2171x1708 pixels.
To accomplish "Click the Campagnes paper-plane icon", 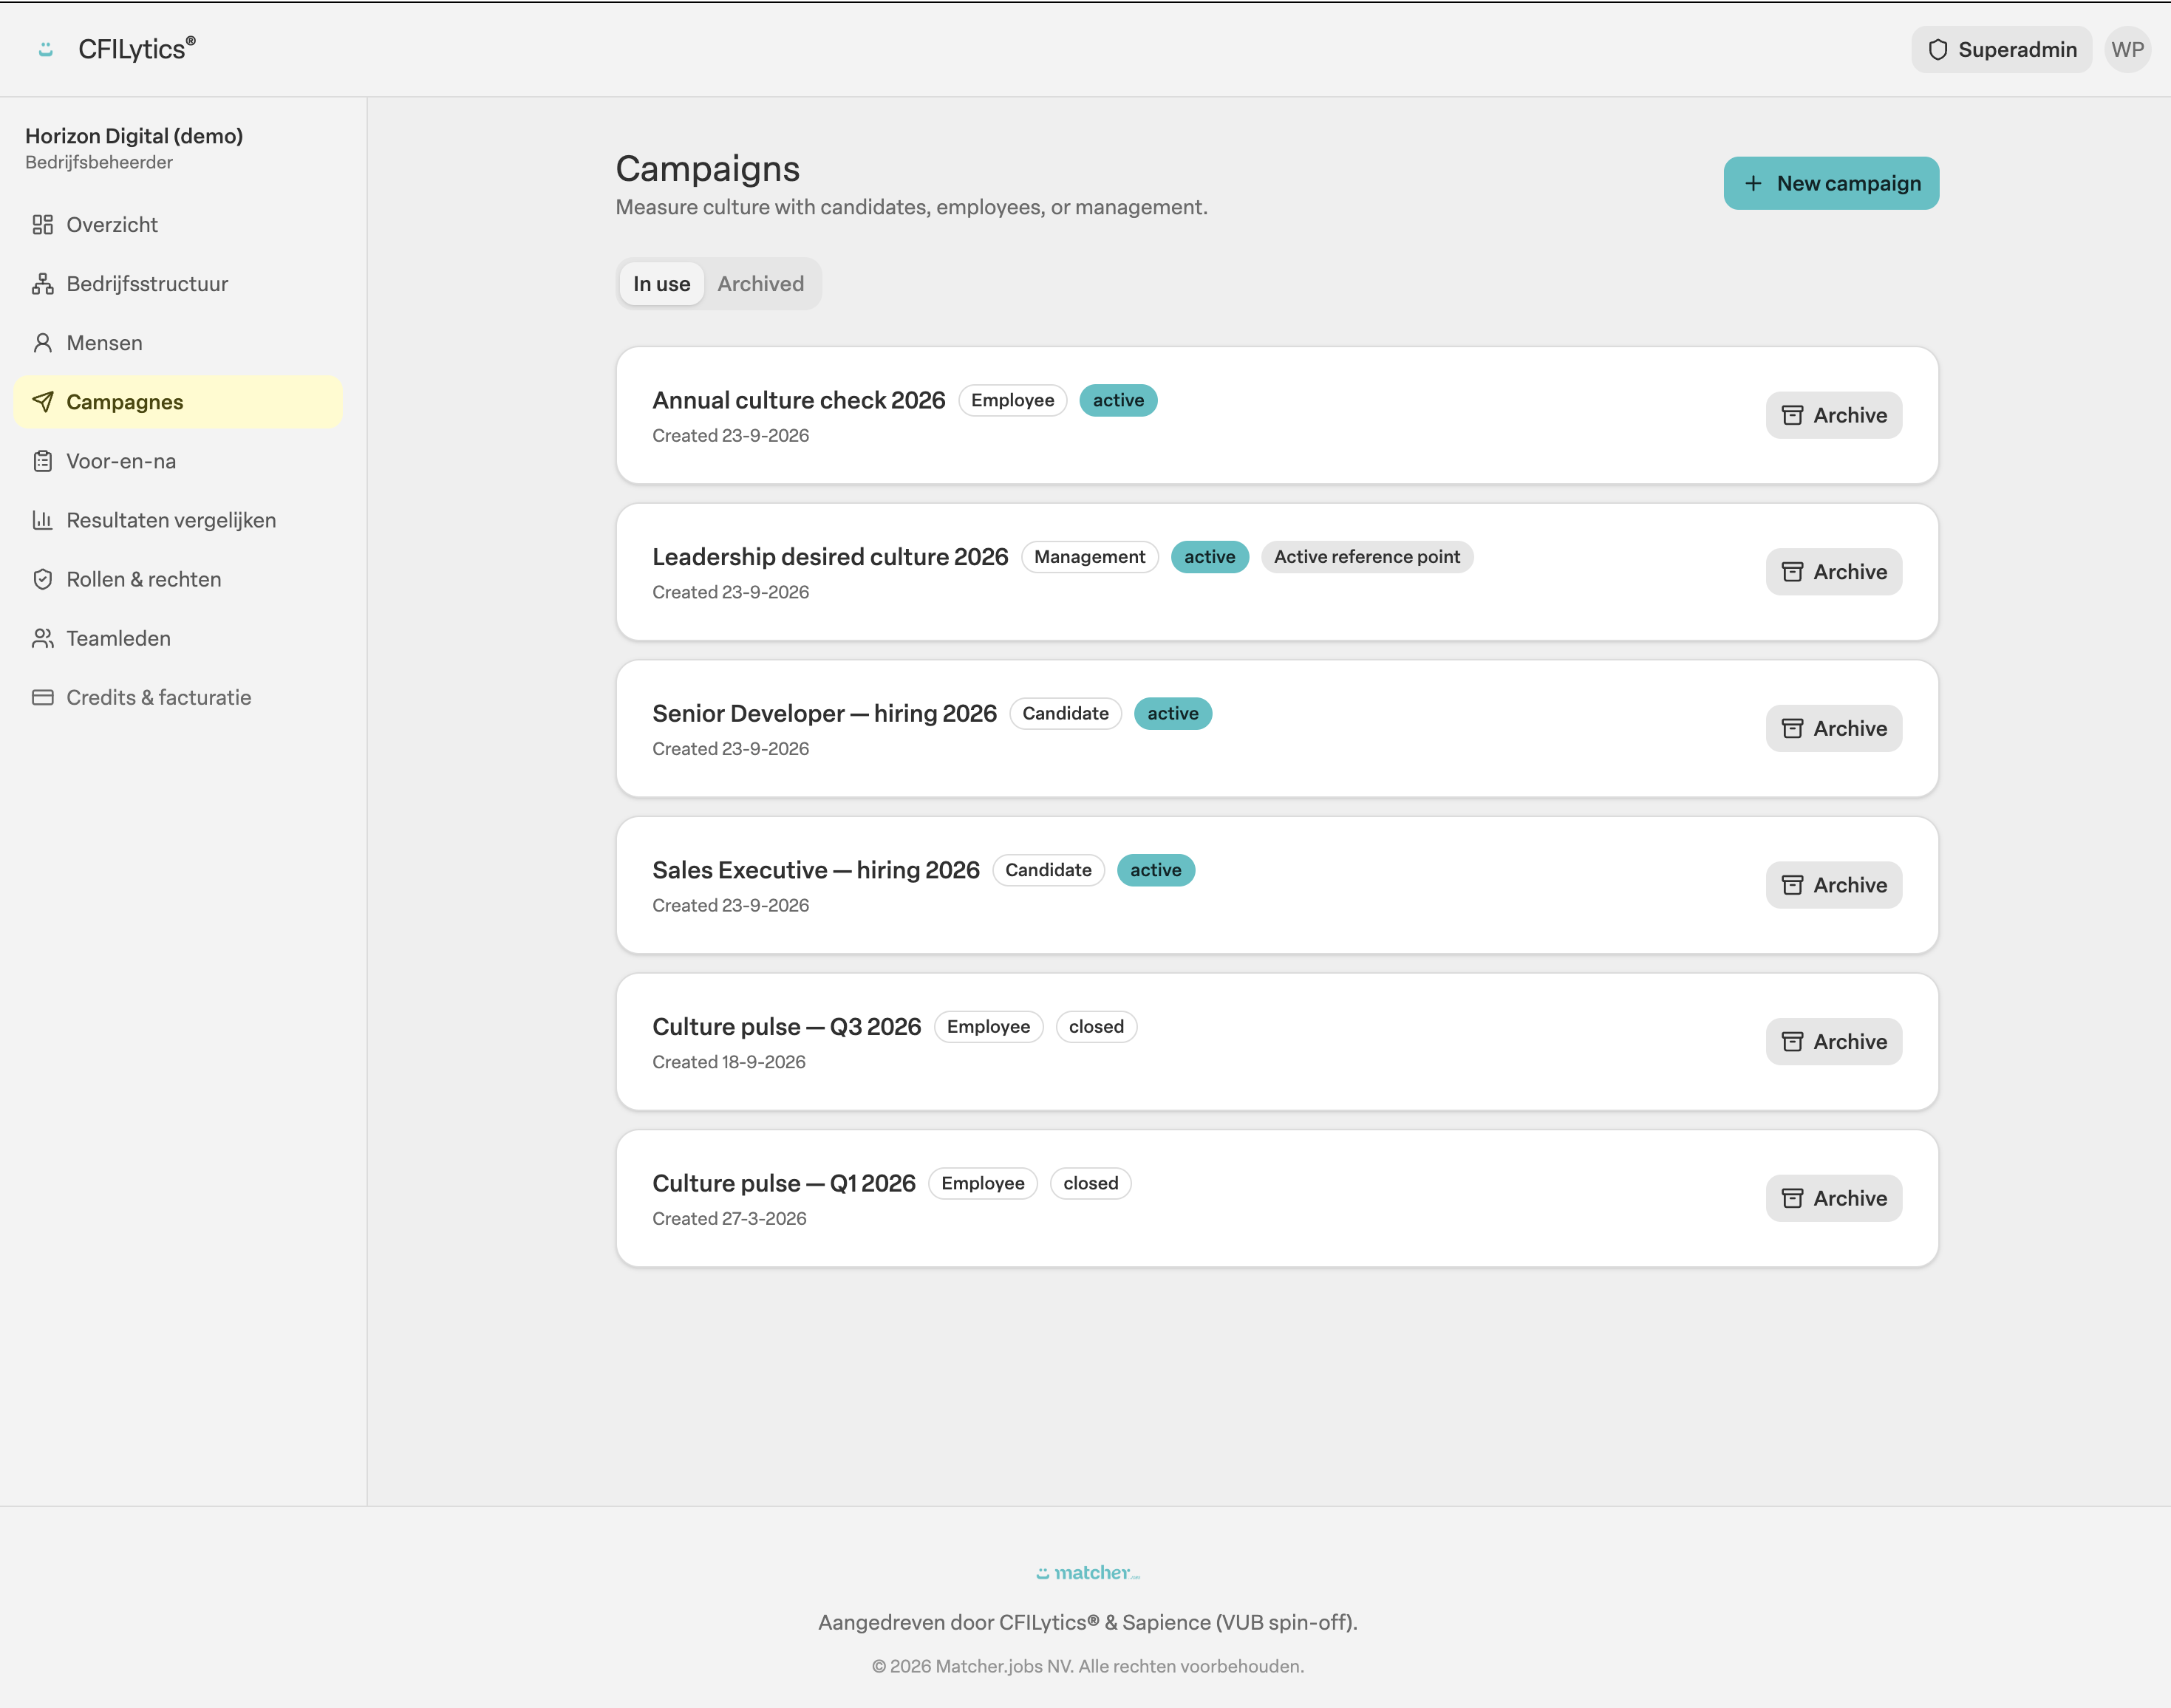I will tap(42, 402).
